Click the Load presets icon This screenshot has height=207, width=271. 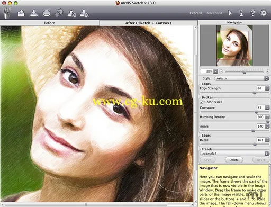click(x=71, y=13)
